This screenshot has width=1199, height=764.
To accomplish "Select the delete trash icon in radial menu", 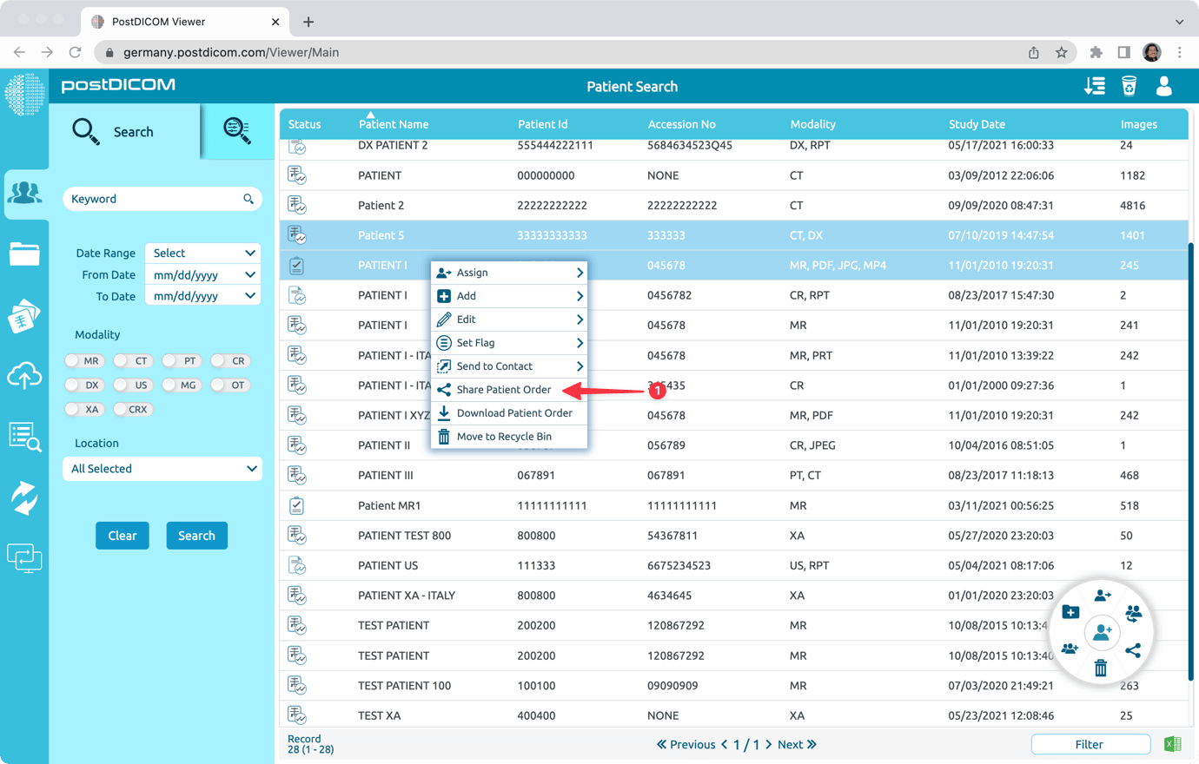I will (1101, 668).
